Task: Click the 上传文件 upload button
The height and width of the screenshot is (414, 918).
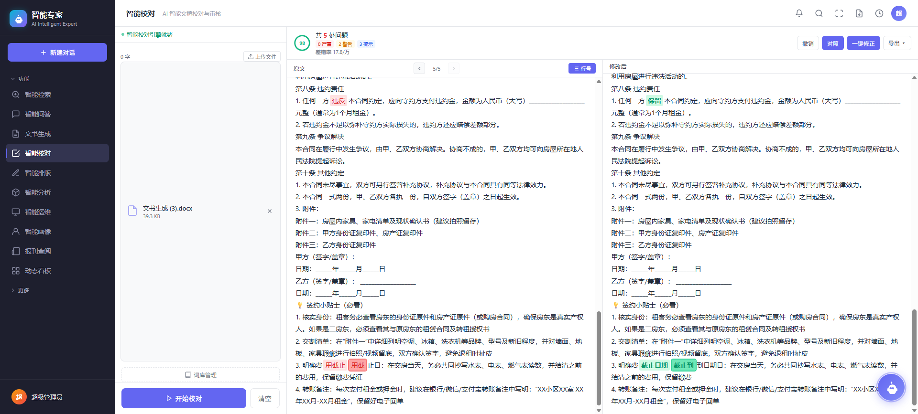Action: click(262, 56)
